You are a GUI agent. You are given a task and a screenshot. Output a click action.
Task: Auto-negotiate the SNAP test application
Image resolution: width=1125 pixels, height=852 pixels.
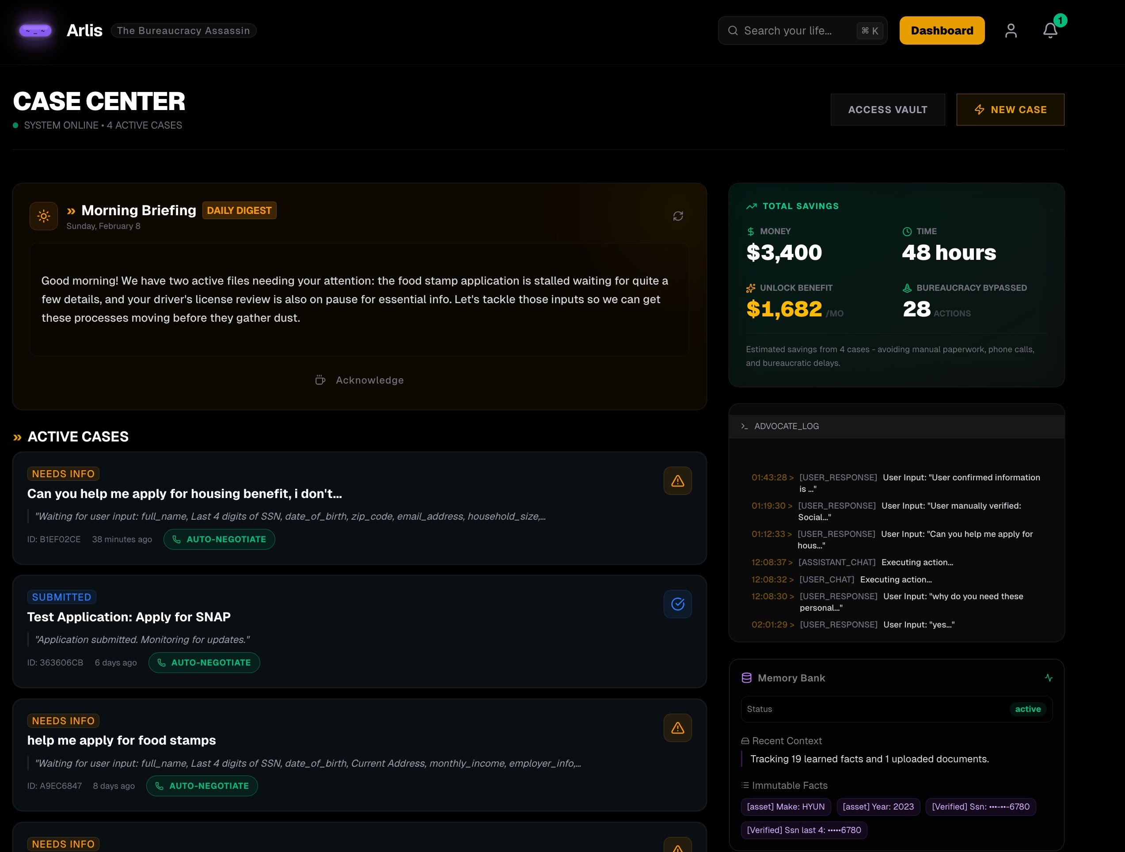click(x=204, y=662)
